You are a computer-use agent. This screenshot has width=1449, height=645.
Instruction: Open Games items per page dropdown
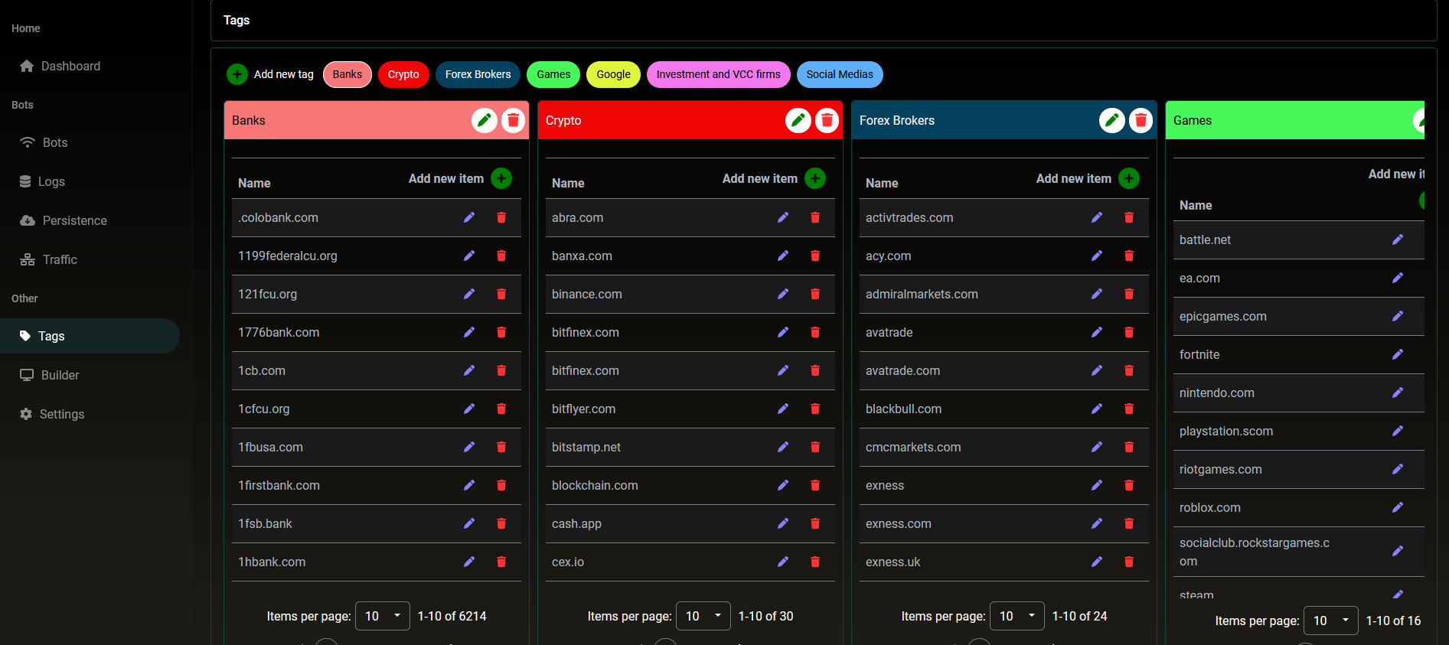pos(1331,621)
